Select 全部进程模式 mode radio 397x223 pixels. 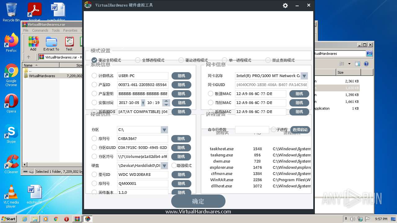138,60
